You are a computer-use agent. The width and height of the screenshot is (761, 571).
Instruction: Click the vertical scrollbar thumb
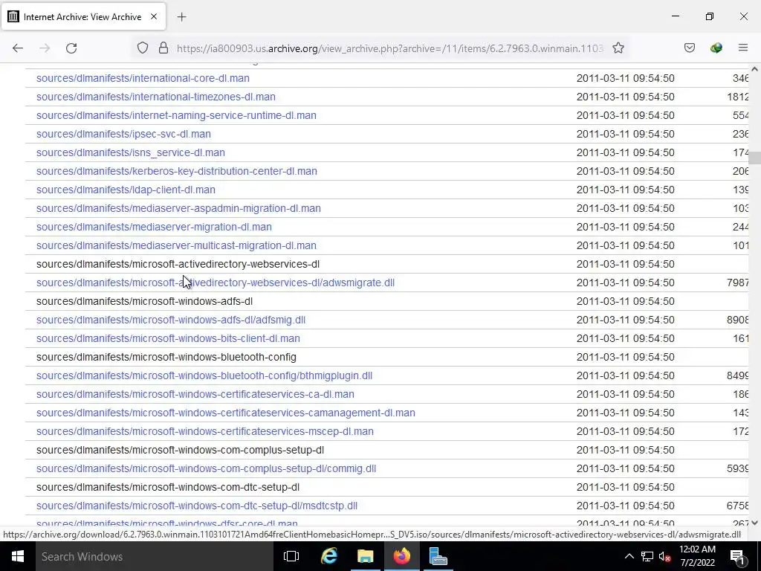pos(754,158)
